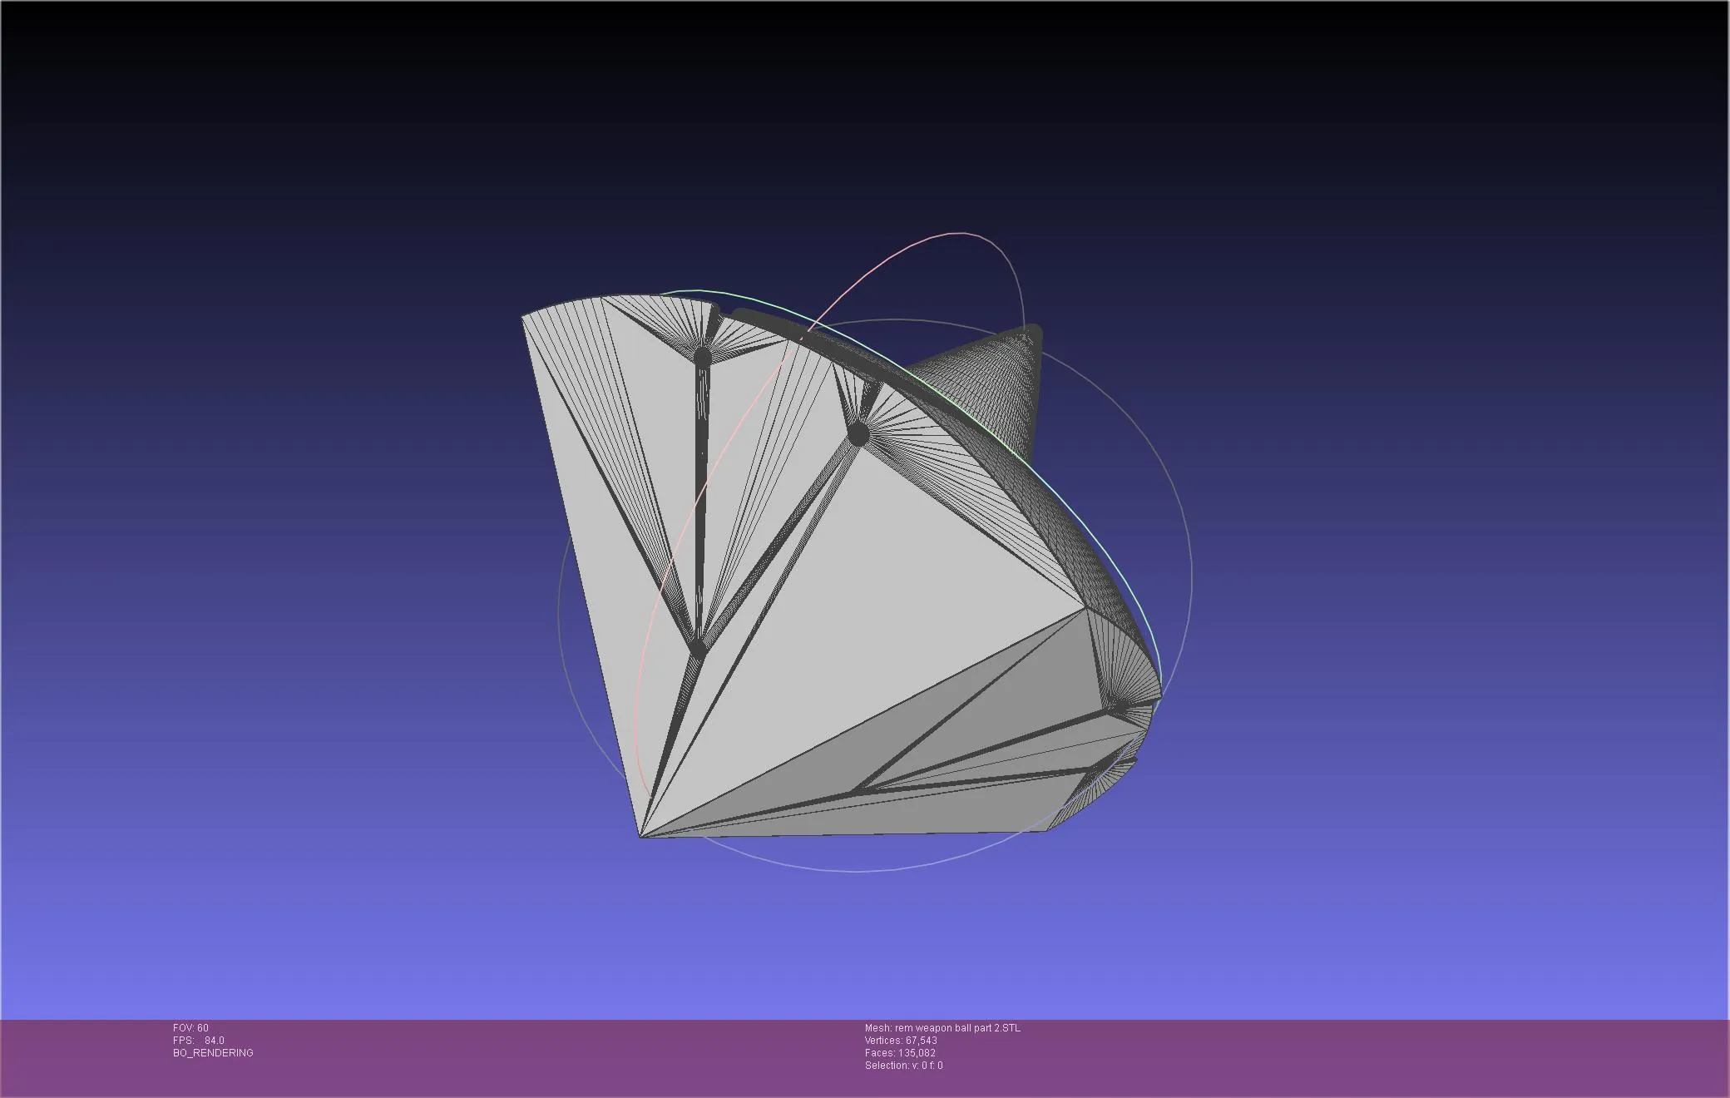Click the Faces: 135,082 info line
This screenshot has width=1730, height=1098.
(900, 1052)
